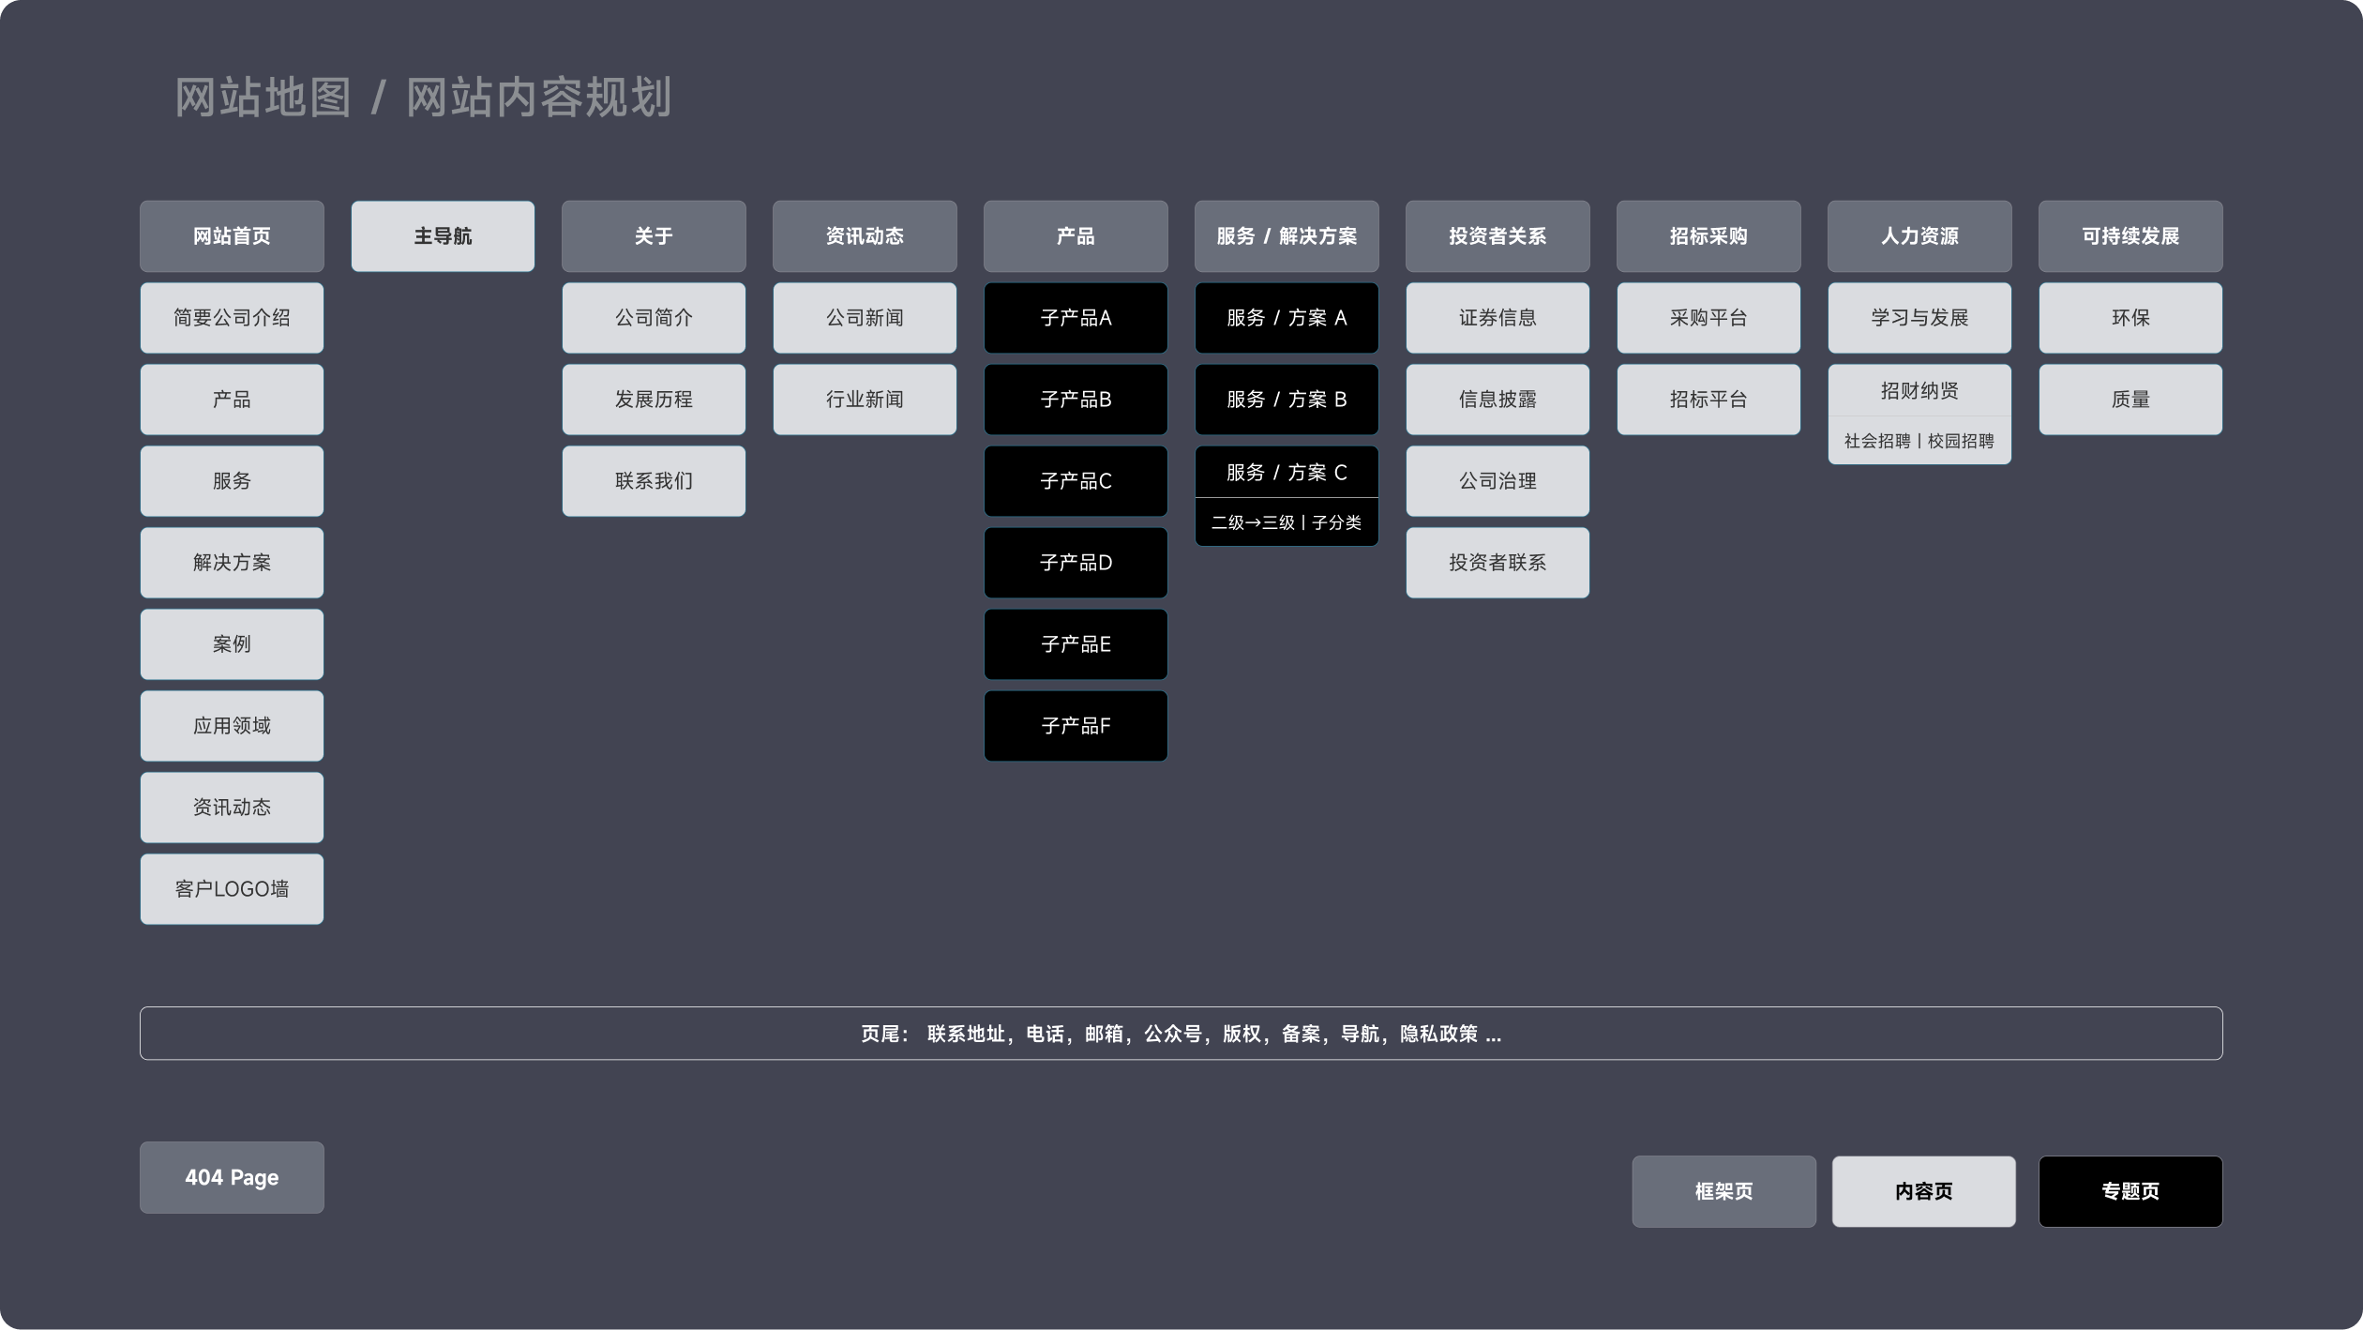The image size is (2363, 1330).
Task: Click 二级→三级 | 子分类 sub-label
Action: click(x=1287, y=522)
